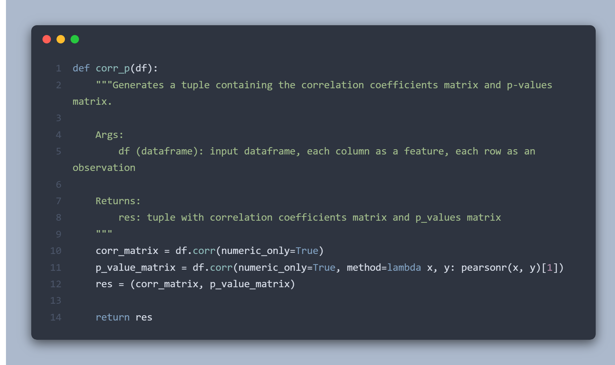The image size is (615, 365).
Task: Click the 'Args:' docstring heading
Action: (109, 135)
